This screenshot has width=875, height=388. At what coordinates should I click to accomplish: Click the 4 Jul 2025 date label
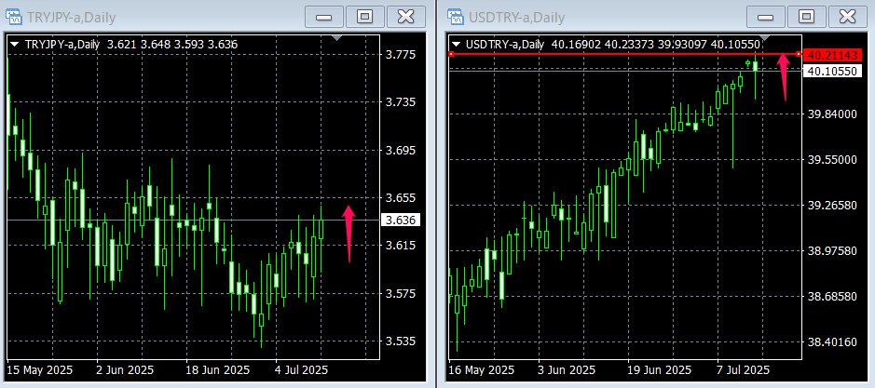click(302, 370)
